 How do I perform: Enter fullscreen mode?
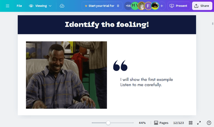(x=199, y=123)
